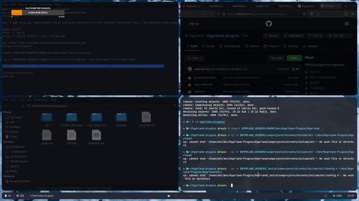Switch to the Projects tab
Viewport: 359px width, 201px height.
[271, 46]
